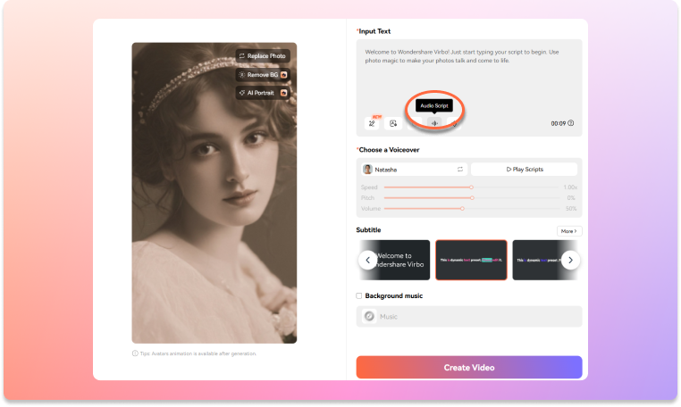The width and height of the screenshot is (681, 407).
Task: Open the AI script tool marked NEW
Action: [x=372, y=123]
